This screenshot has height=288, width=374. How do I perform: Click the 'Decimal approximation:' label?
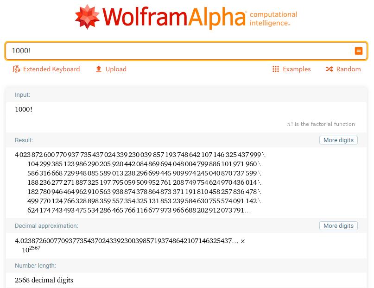tap(46, 226)
